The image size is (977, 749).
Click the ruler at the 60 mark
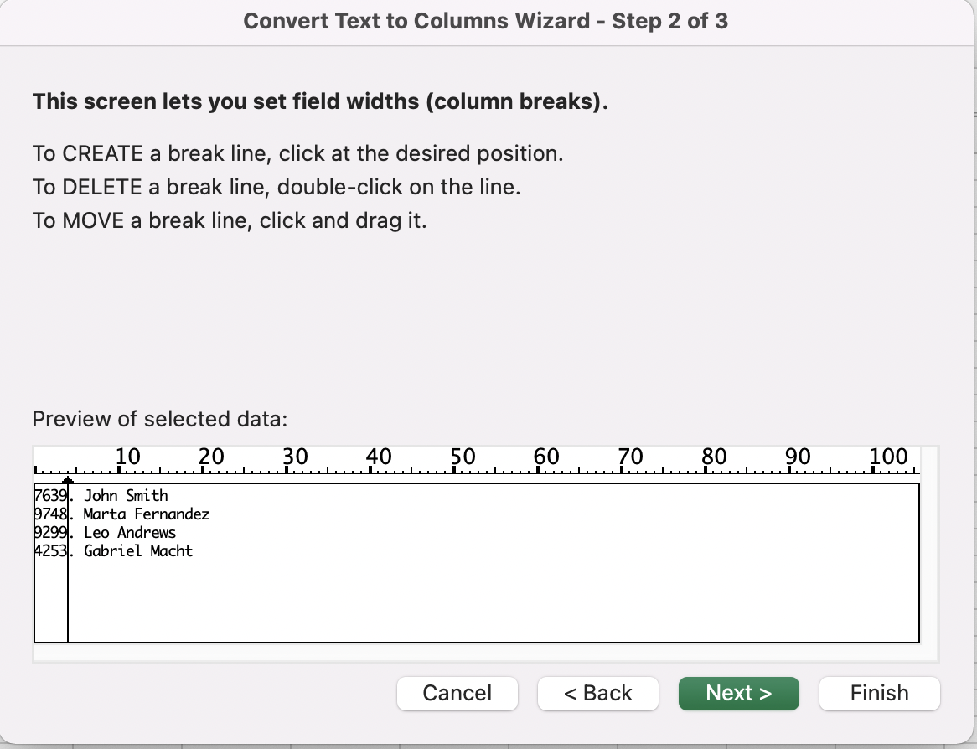pos(538,467)
